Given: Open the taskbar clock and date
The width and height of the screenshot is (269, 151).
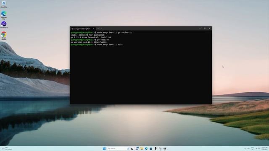Looking at the screenshot, I should pyautogui.click(x=265, y=148).
